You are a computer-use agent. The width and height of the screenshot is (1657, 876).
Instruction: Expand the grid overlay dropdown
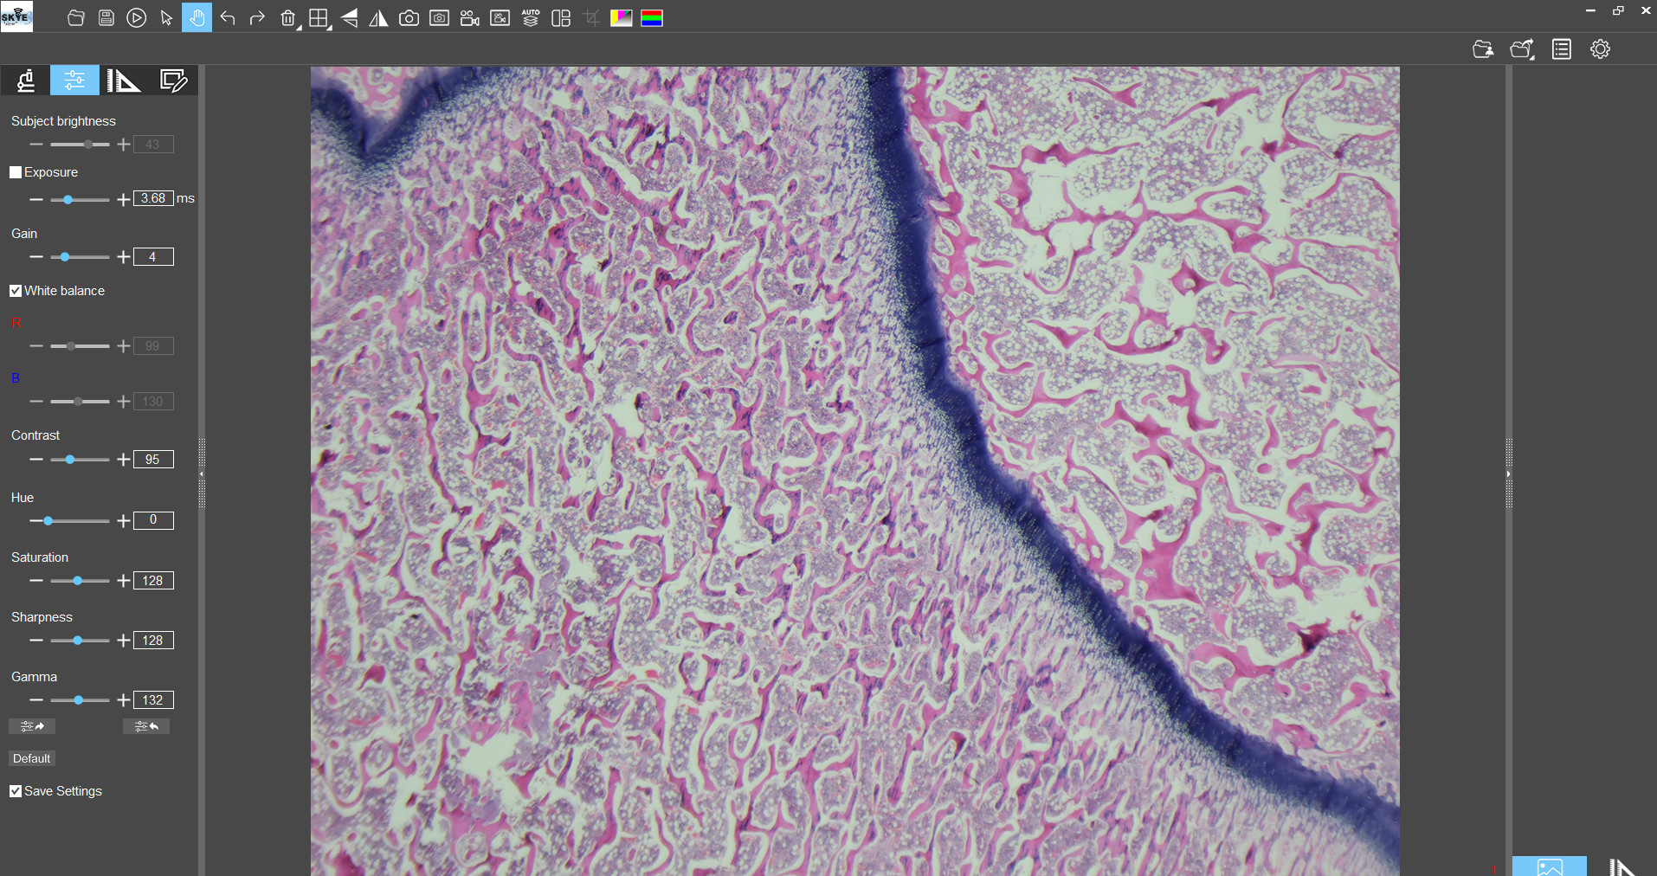pos(330,28)
